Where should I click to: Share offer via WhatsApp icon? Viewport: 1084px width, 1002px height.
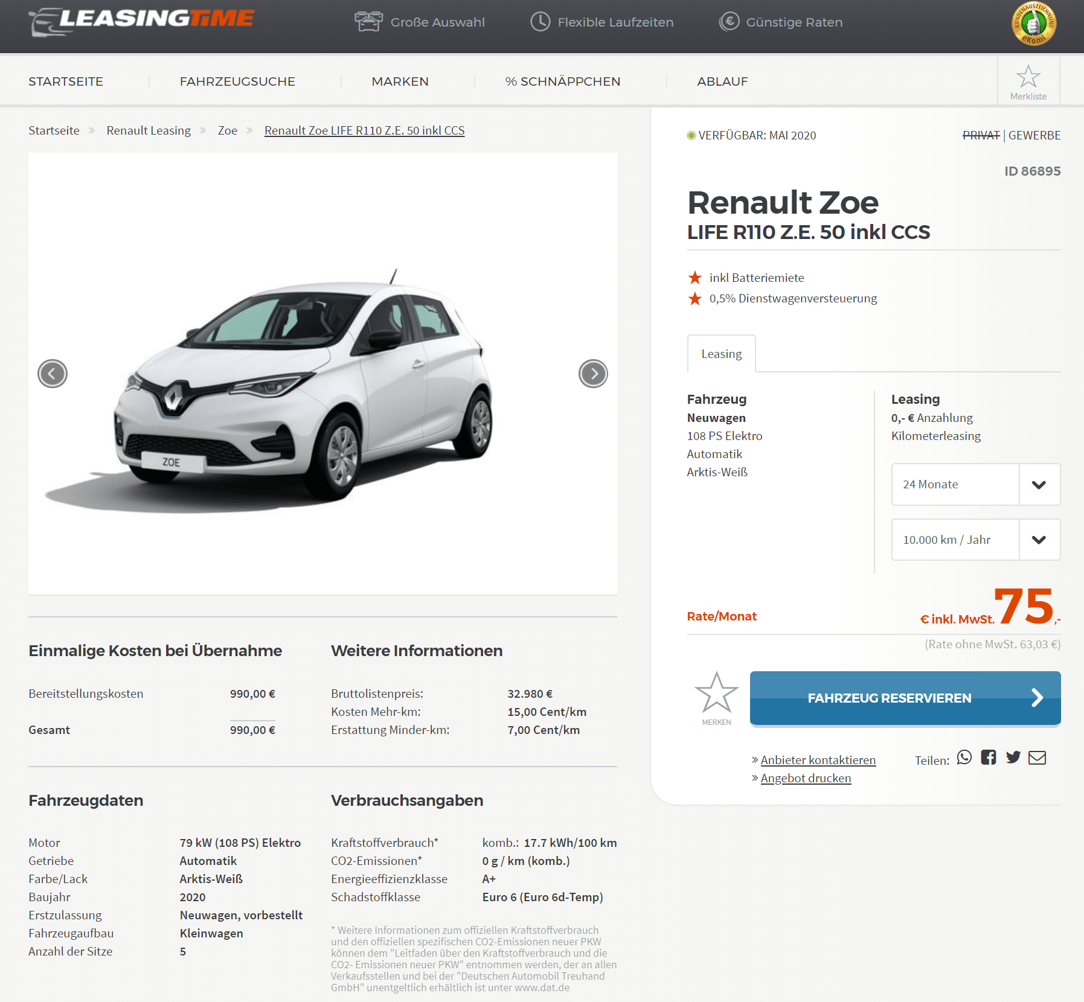964,757
